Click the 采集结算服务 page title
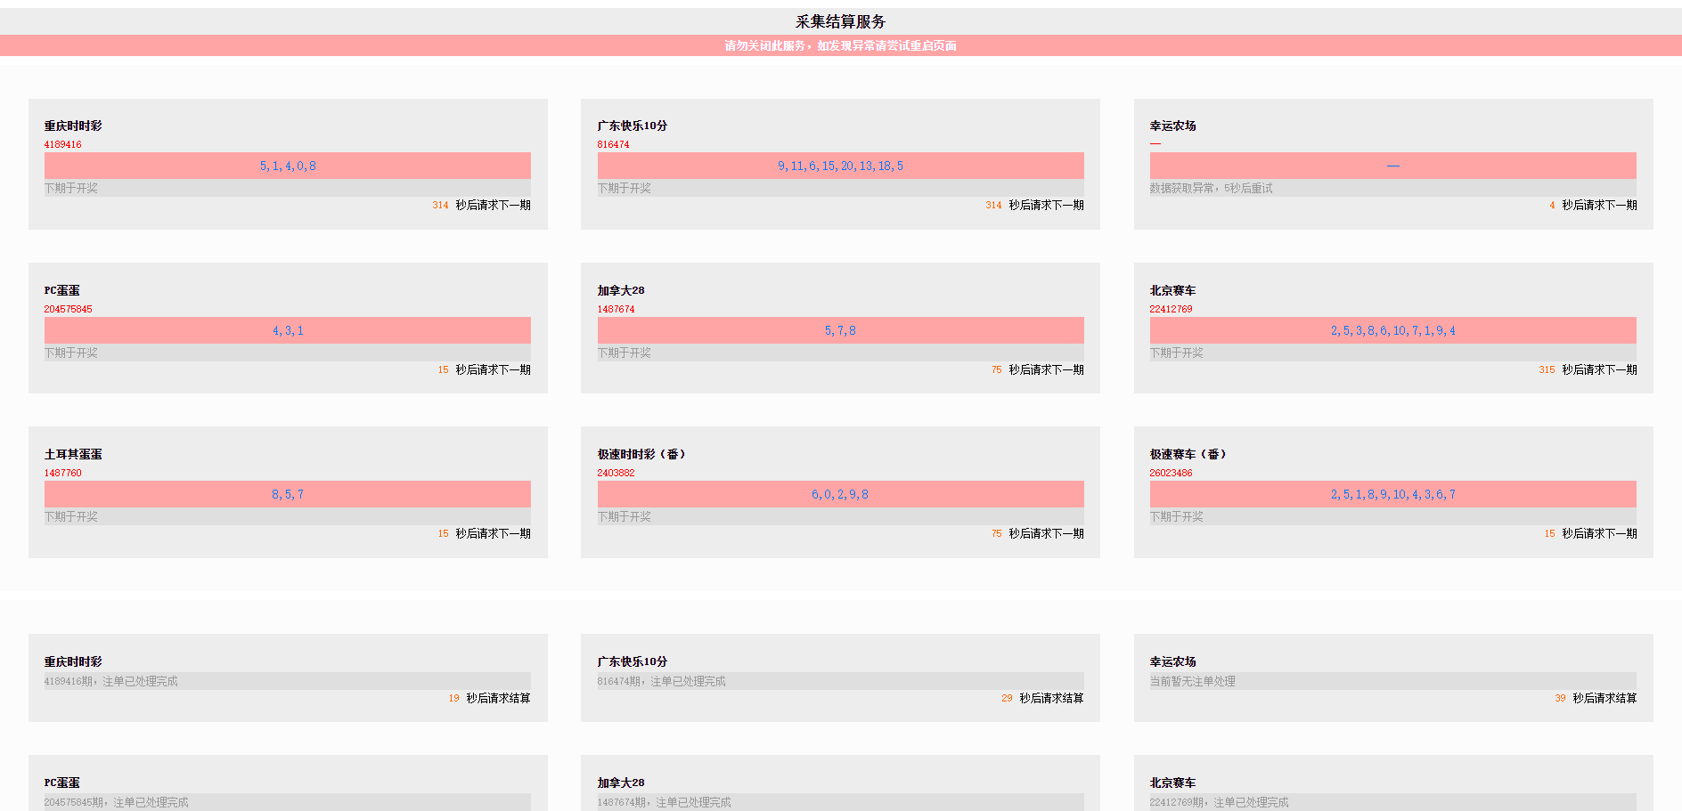Image resolution: width=1682 pixels, height=811 pixels. click(x=840, y=21)
